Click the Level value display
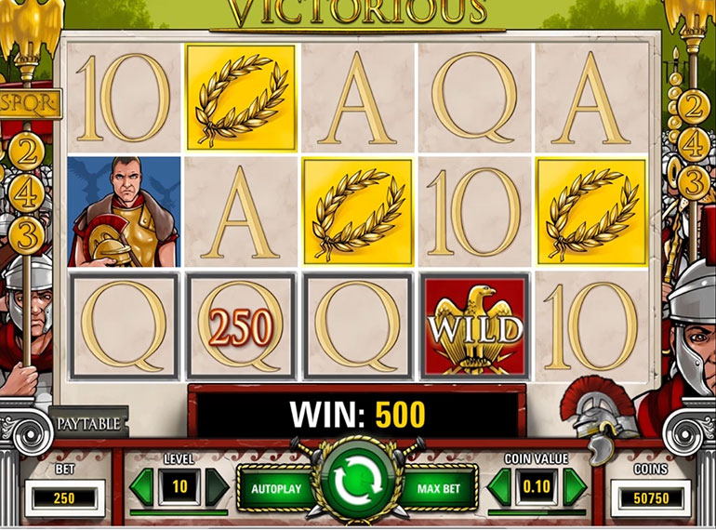This screenshot has height=530, width=716. coord(179,486)
